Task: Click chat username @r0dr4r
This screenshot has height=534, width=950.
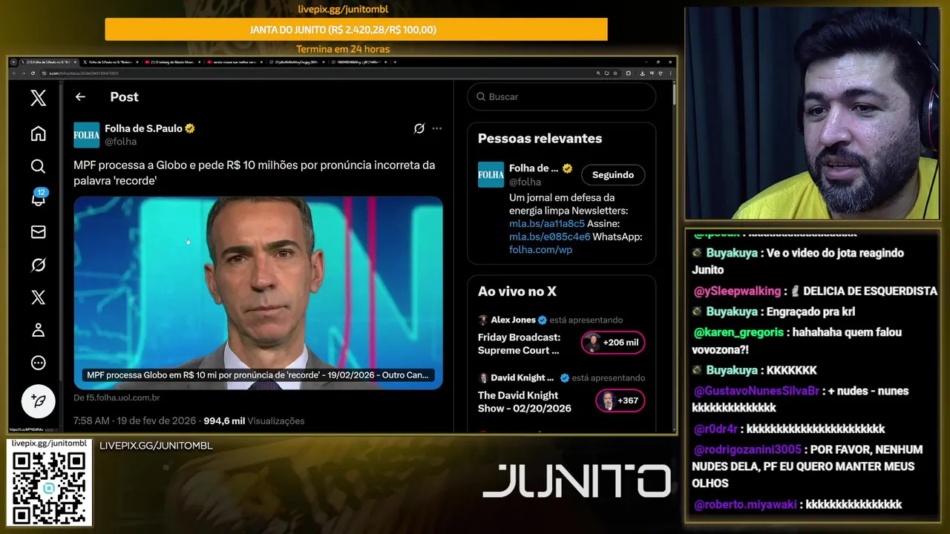Action: (715, 429)
